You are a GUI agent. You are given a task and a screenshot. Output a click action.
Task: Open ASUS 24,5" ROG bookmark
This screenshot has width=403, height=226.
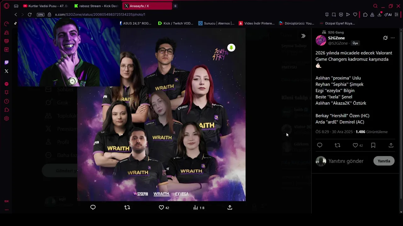(x=136, y=23)
